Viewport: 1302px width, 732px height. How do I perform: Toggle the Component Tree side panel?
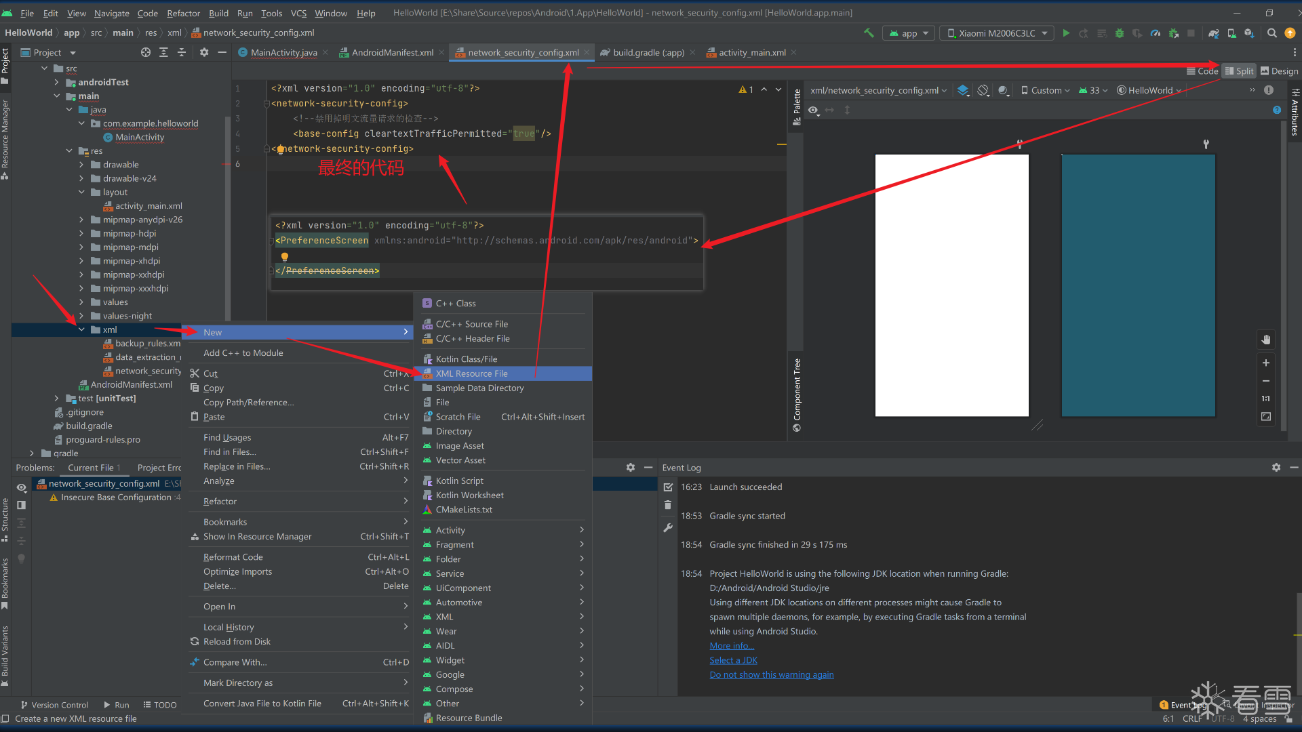[797, 394]
